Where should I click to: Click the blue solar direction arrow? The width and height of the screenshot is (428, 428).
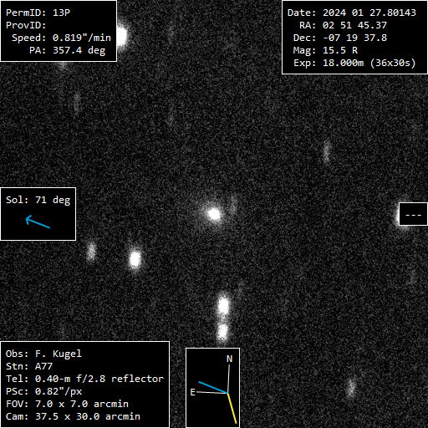coord(38,222)
